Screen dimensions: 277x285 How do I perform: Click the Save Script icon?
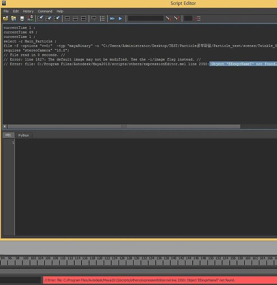coord(22,18)
